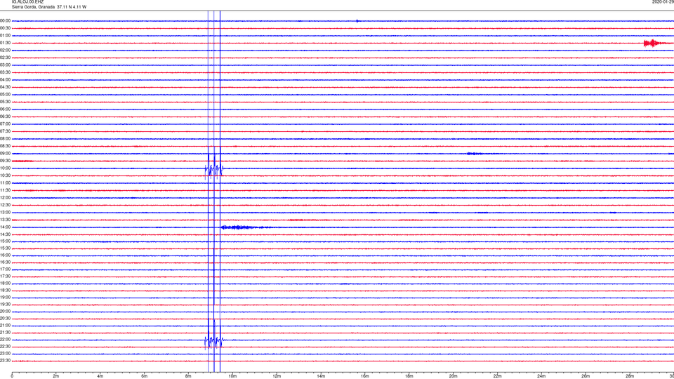Click the 04:00 time label
Screen dimensions: 674x379
(5, 79)
